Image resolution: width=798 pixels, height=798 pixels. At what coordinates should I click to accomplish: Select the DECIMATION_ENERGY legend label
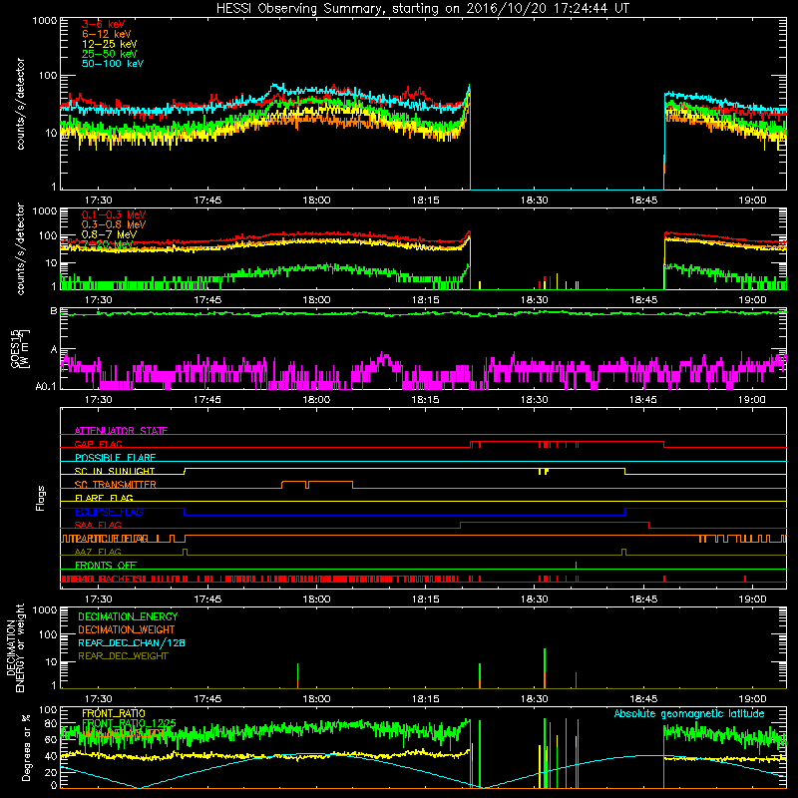click(x=128, y=616)
